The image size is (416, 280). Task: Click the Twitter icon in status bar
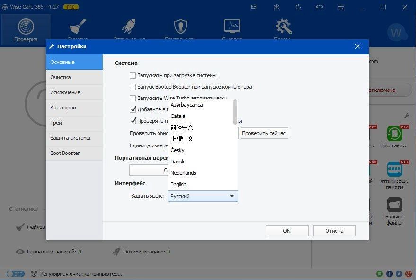(x=399, y=274)
